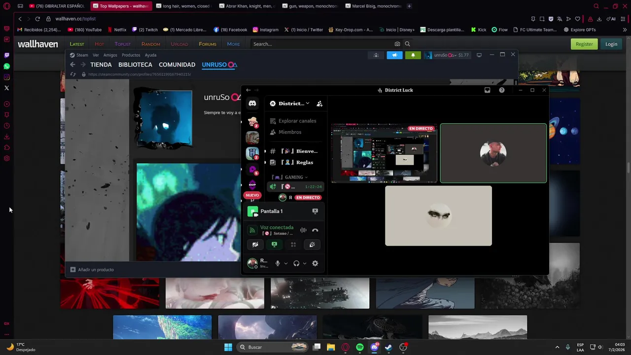Open Spotify from Windows taskbar
The height and width of the screenshot is (355, 631).
click(x=360, y=347)
